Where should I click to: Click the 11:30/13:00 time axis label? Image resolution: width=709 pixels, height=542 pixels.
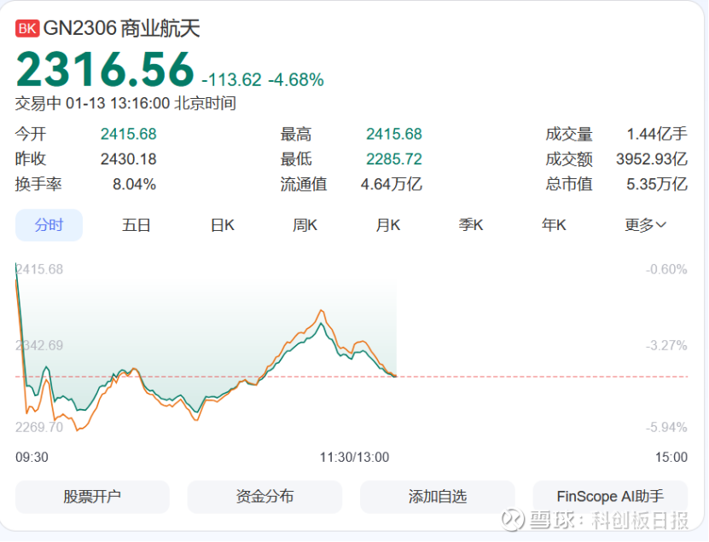pyautogui.click(x=354, y=458)
